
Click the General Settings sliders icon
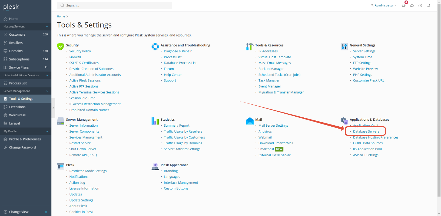(344, 47)
